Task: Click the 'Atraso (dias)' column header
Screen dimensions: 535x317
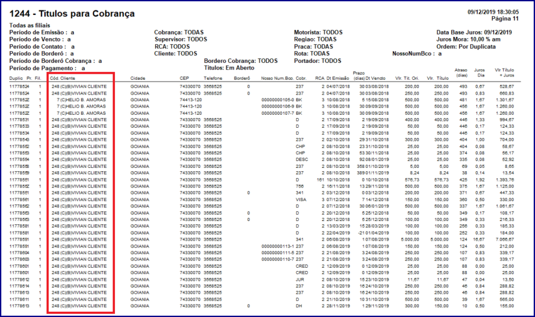Action: pos(461,73)
